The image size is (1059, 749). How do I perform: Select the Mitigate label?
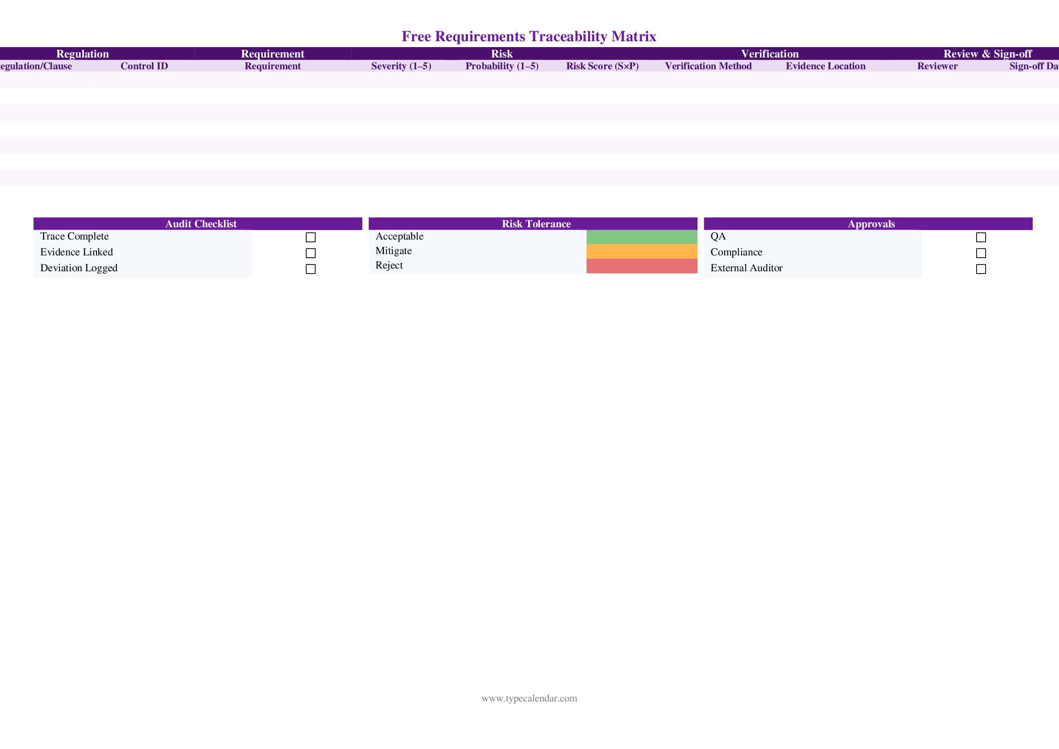(x=393, y=251)
